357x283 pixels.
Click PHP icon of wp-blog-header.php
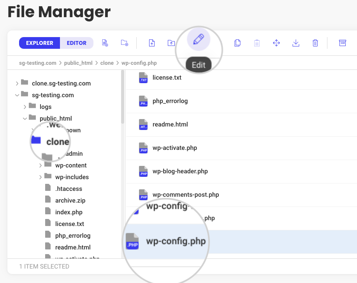pos(143,171)
